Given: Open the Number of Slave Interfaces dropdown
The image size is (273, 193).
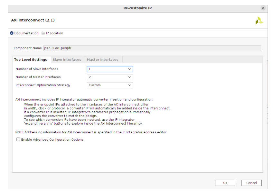Looking at the screenshot, I should point(110,69).
